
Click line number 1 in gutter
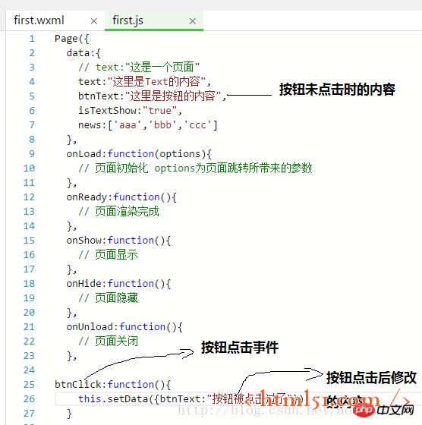(x=32, y=39)
